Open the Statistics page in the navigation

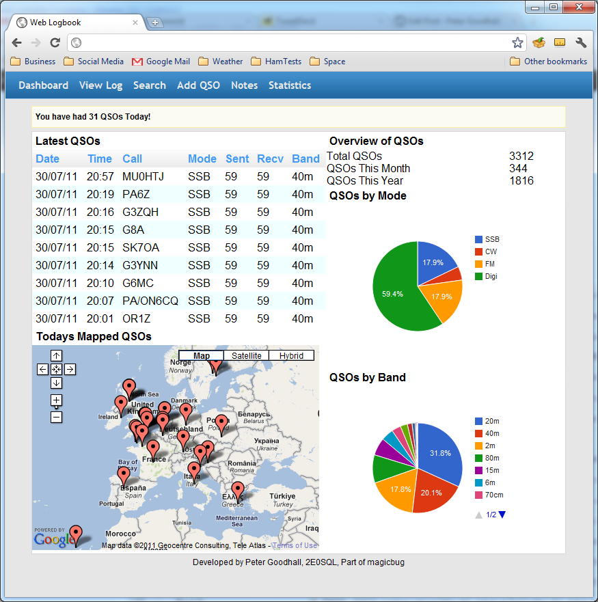pos(290,85)
